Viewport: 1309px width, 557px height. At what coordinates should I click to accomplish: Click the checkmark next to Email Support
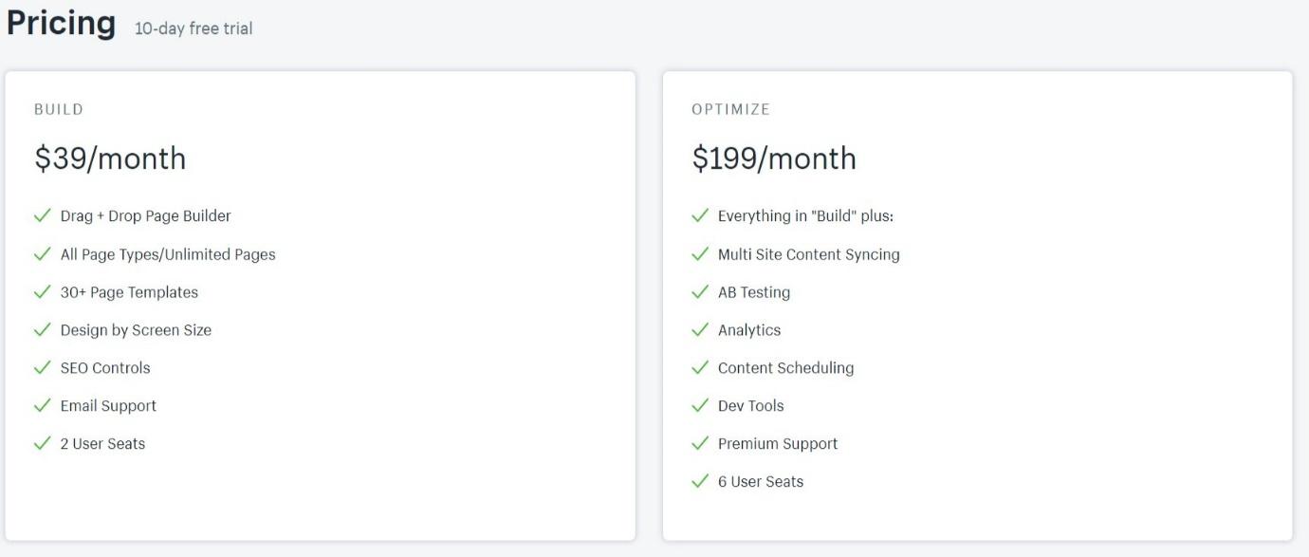coord(42,405)
